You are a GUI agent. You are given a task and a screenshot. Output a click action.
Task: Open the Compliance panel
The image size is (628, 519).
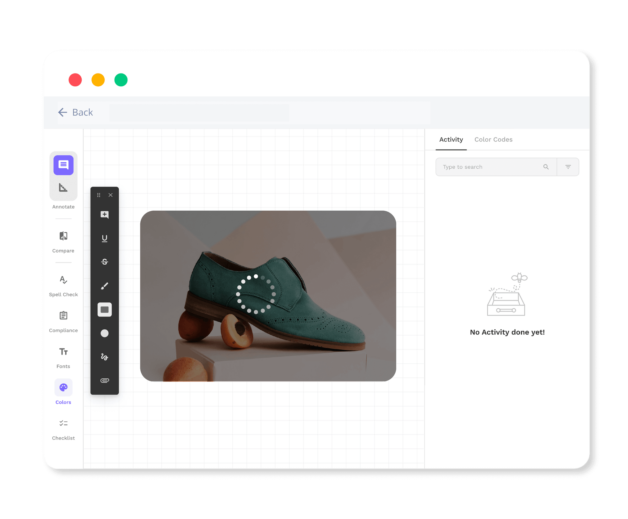coord(63,317)
